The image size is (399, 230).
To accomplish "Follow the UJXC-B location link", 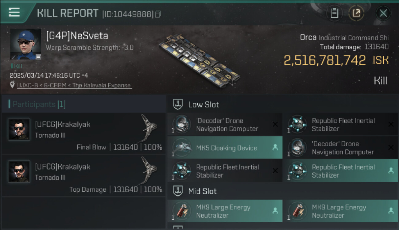I will [x=74, y=86].
